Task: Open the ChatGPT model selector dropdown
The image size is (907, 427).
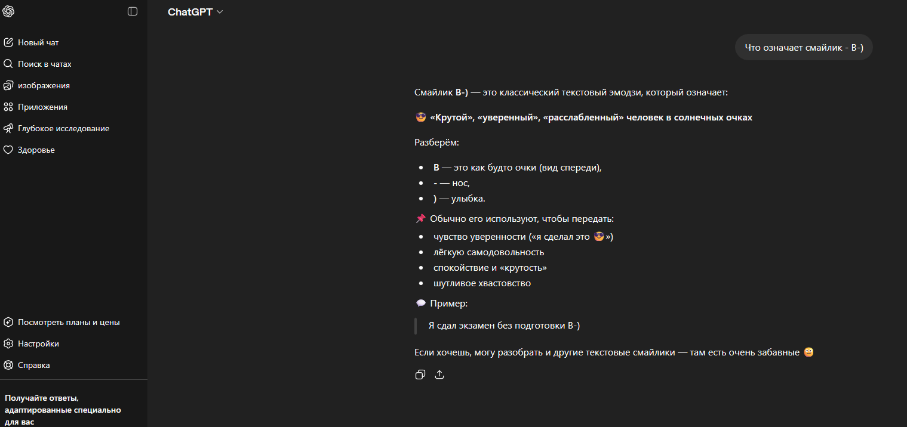Action: pyautogui.click(x=195, y=12)
